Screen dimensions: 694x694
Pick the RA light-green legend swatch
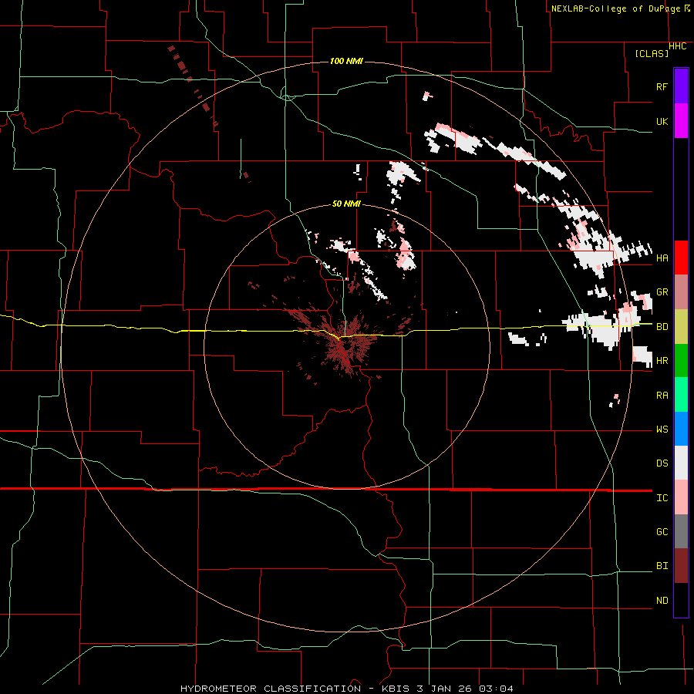pyautogui.click(x=681, y=395)
